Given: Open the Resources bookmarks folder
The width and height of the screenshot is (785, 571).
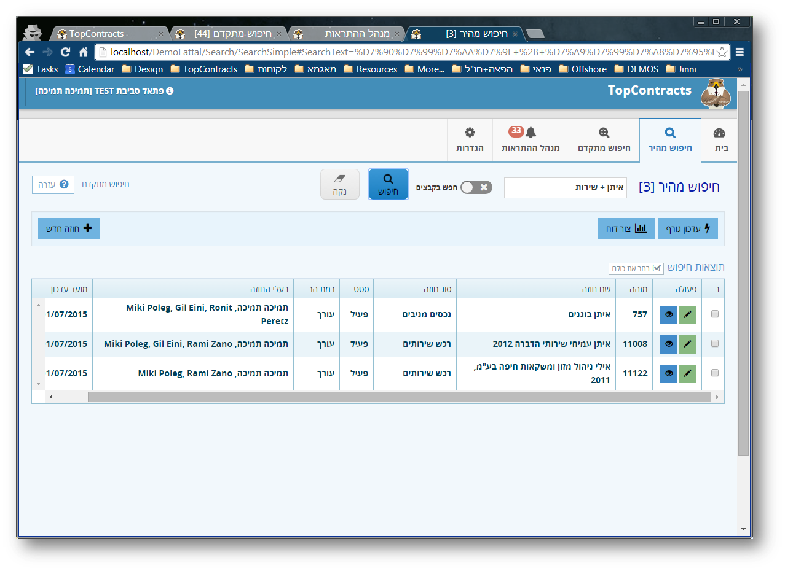Looking at the screenshot, I should tap(371, 69).
